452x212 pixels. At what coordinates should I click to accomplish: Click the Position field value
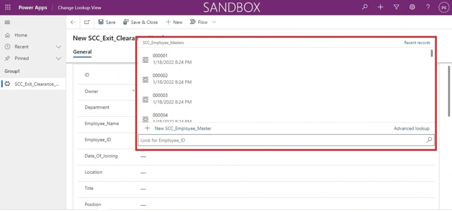pos(143,205)
